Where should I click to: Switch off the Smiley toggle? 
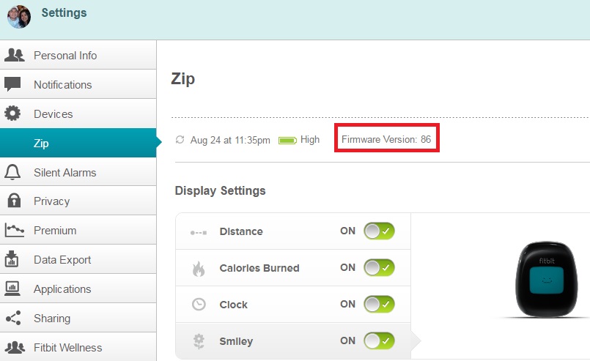(x=380, y=340)
